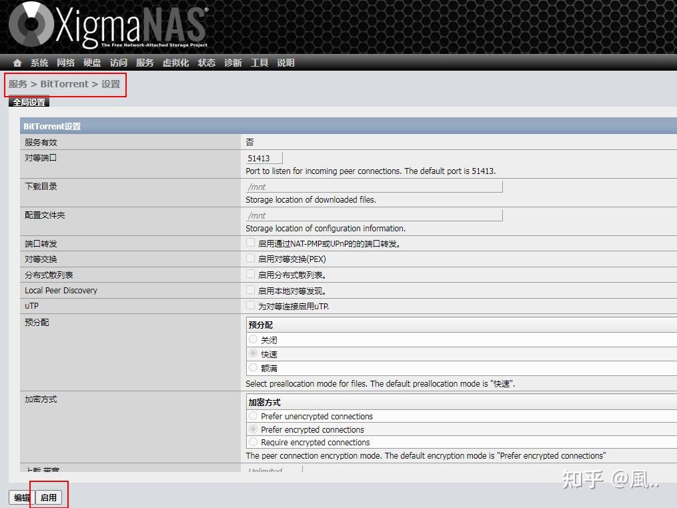Enable Local Peer Discovery checkbox
Image resolution: width=677 pixels, height=508 pixels.
249,290
